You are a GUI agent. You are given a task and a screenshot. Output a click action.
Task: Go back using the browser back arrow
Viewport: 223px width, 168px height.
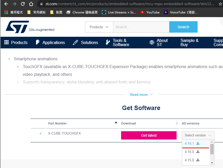[x=6, y=4]
